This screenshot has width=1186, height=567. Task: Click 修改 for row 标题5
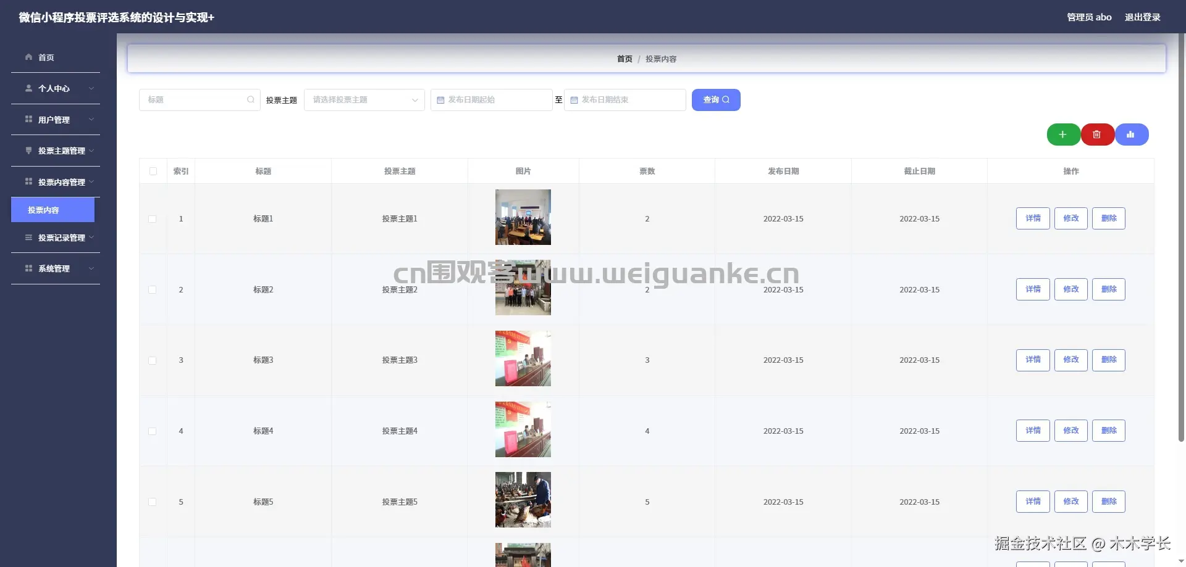[x=1071, y=502]
